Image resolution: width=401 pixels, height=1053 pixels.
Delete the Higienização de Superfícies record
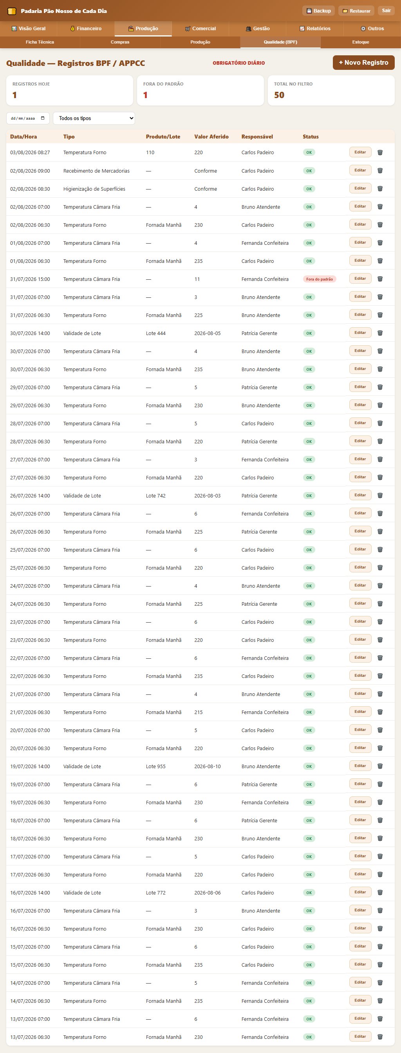pos(380,188)
